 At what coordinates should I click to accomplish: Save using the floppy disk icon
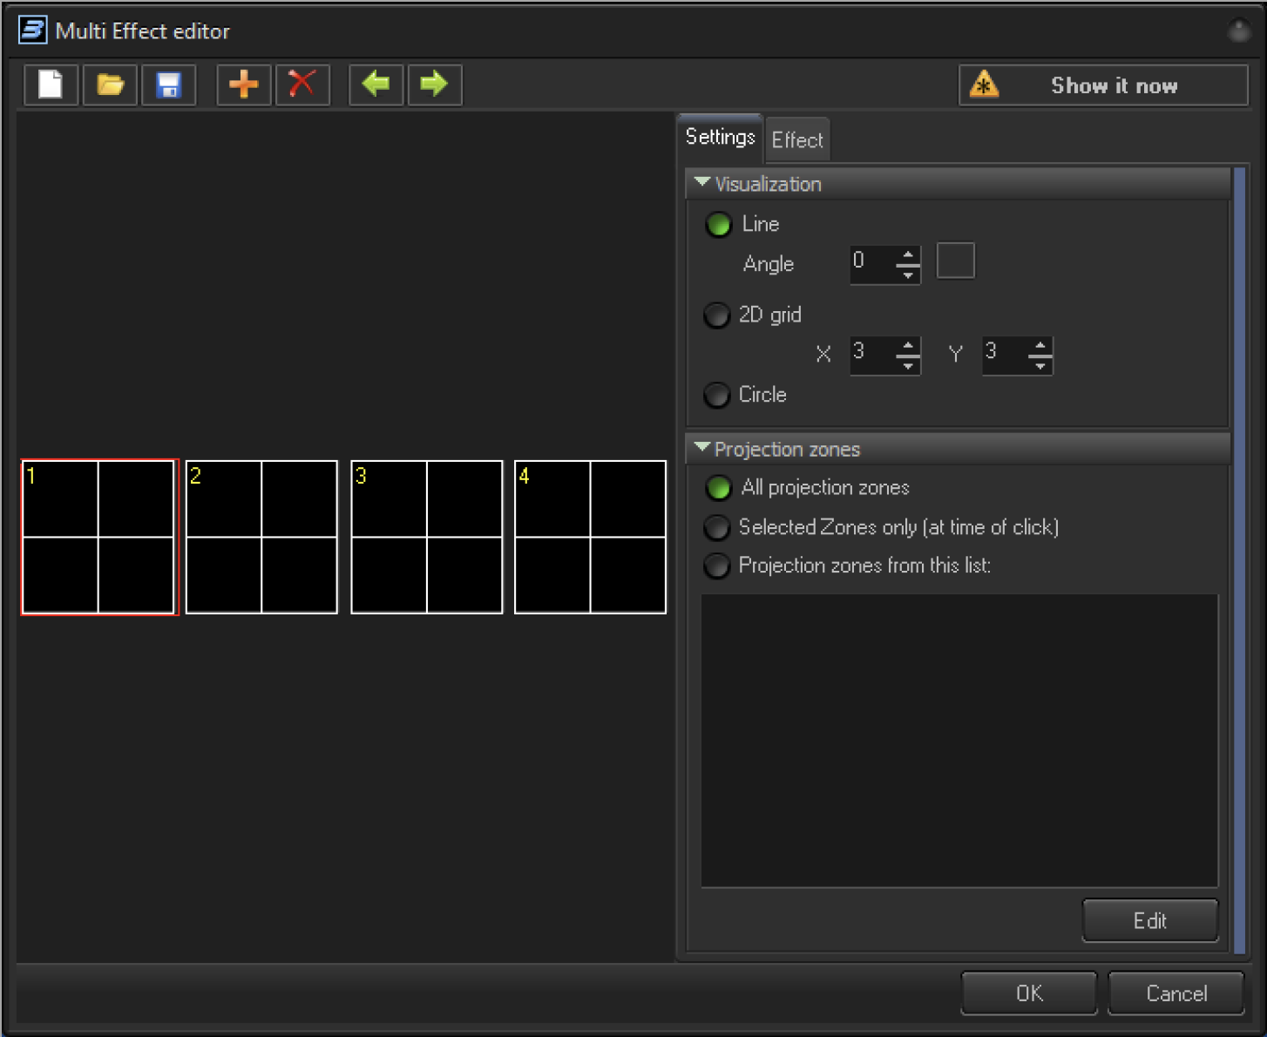tap(168, 85)
